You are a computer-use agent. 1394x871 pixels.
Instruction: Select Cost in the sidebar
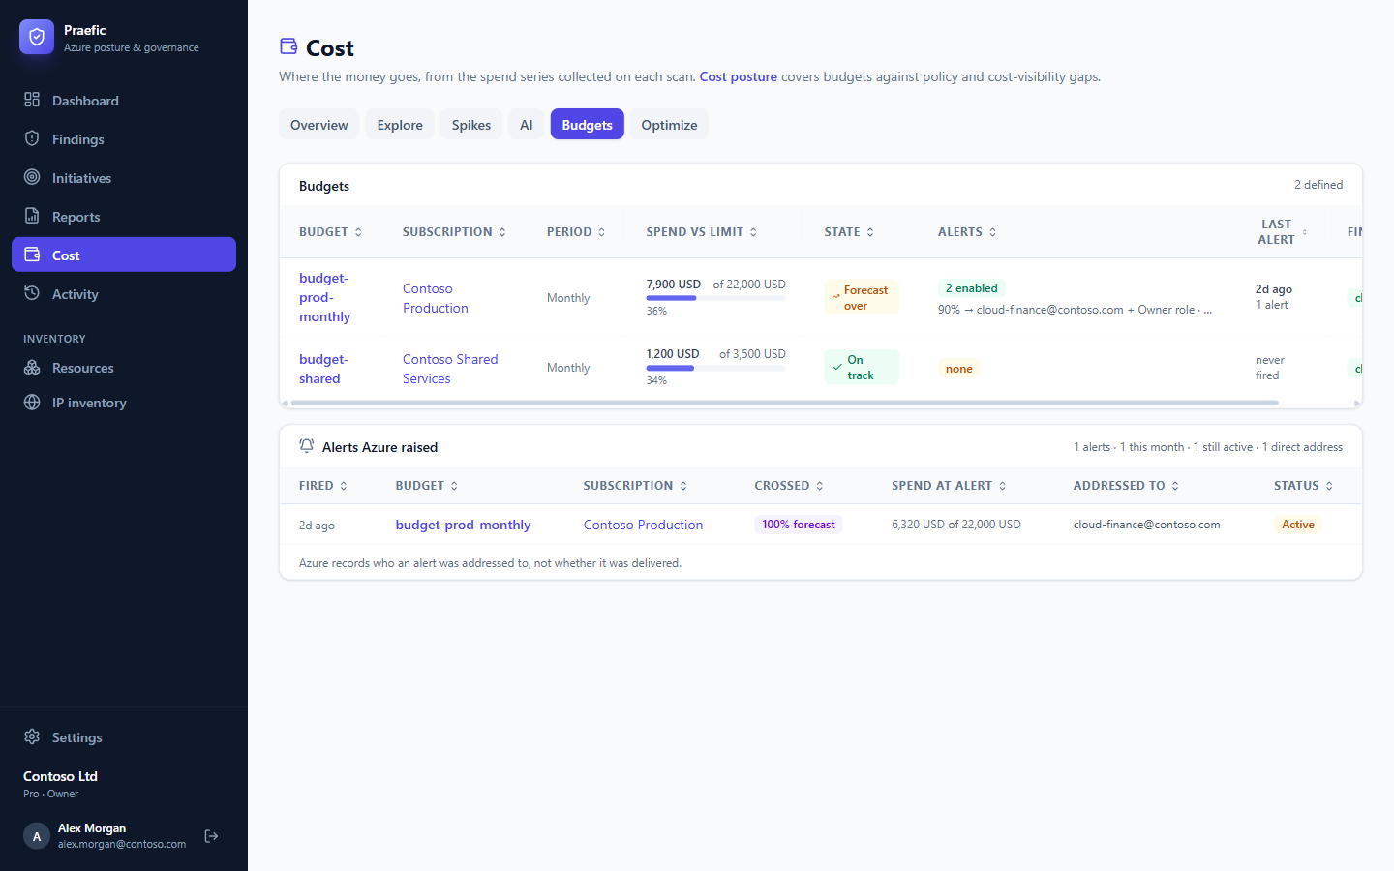(x=124, y=255)
